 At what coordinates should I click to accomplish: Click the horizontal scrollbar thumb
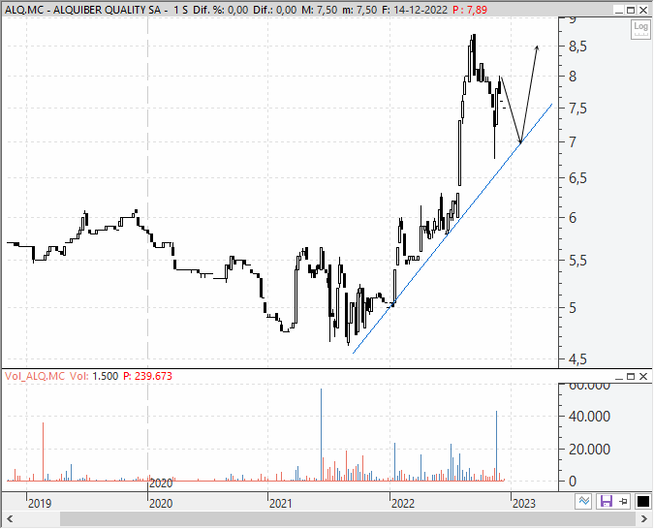[348, 519]
